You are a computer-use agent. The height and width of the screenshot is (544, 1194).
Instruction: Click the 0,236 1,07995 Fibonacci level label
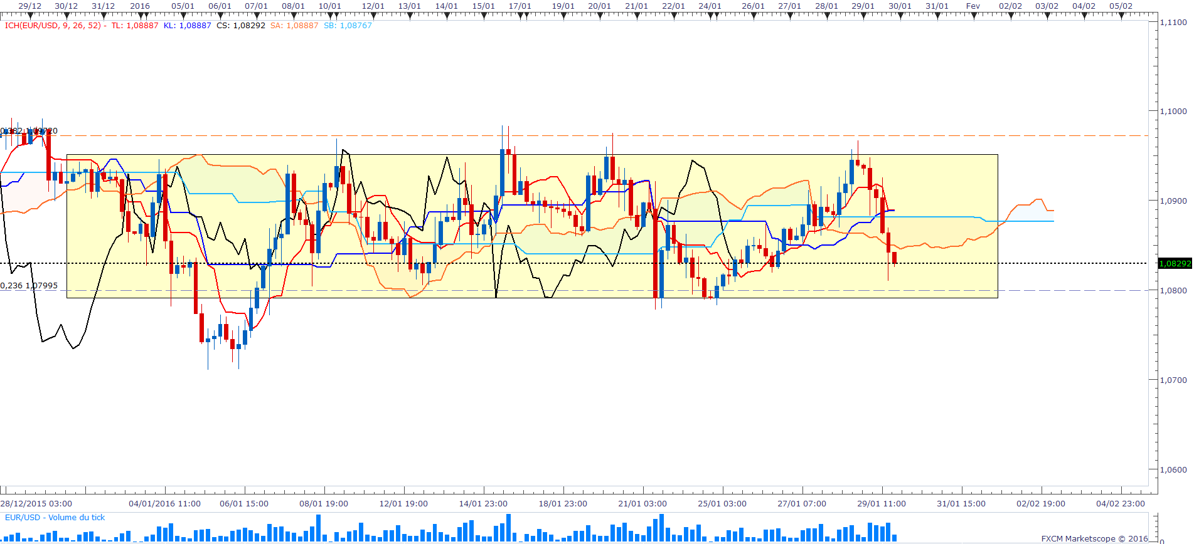pyautogui.click(x=29, y=286)
